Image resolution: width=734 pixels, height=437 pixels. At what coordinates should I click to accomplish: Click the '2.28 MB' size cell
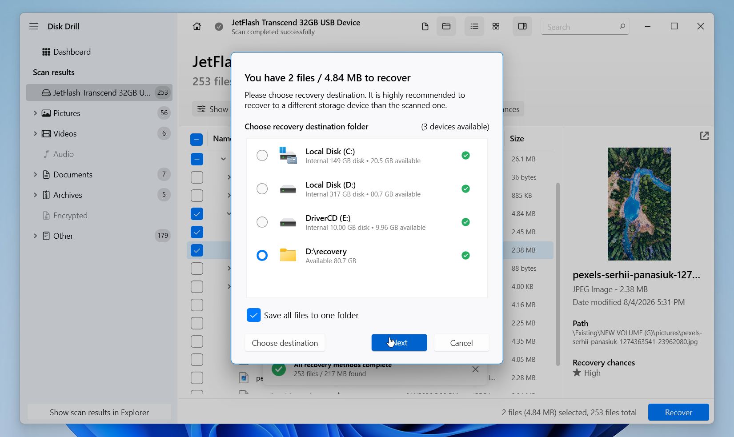pos(523,378)
